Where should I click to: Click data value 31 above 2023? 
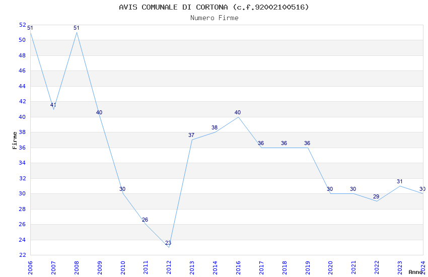400,181
